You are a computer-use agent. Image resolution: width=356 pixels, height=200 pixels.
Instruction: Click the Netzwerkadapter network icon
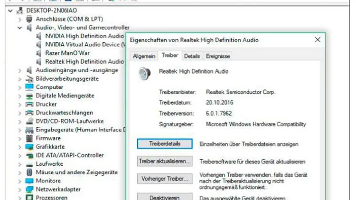[29, 190]
